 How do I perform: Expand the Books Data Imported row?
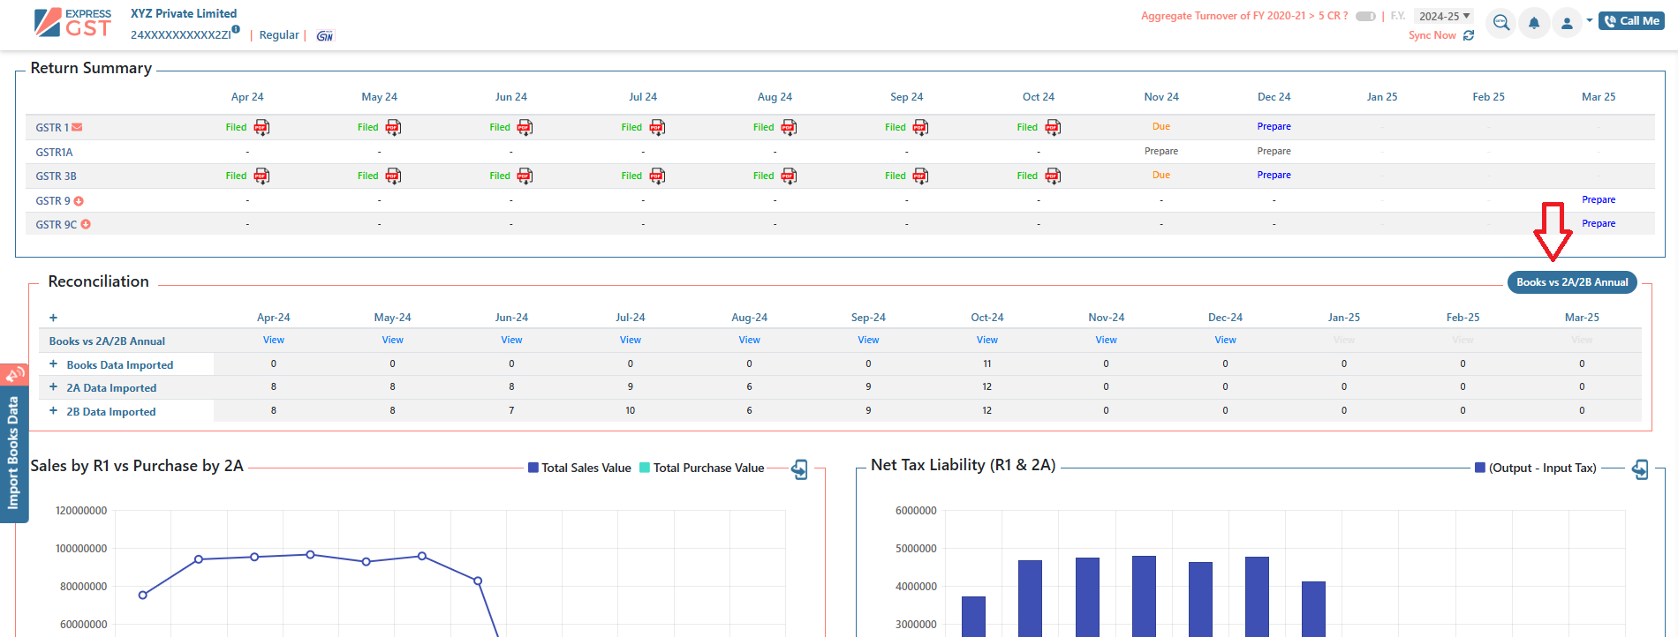point(53,363)
